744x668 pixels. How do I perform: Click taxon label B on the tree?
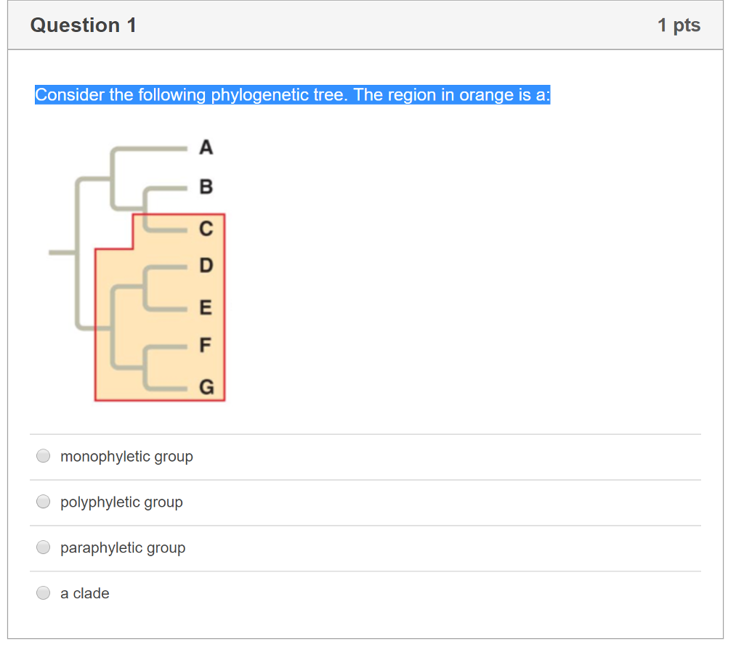[206, 187]
